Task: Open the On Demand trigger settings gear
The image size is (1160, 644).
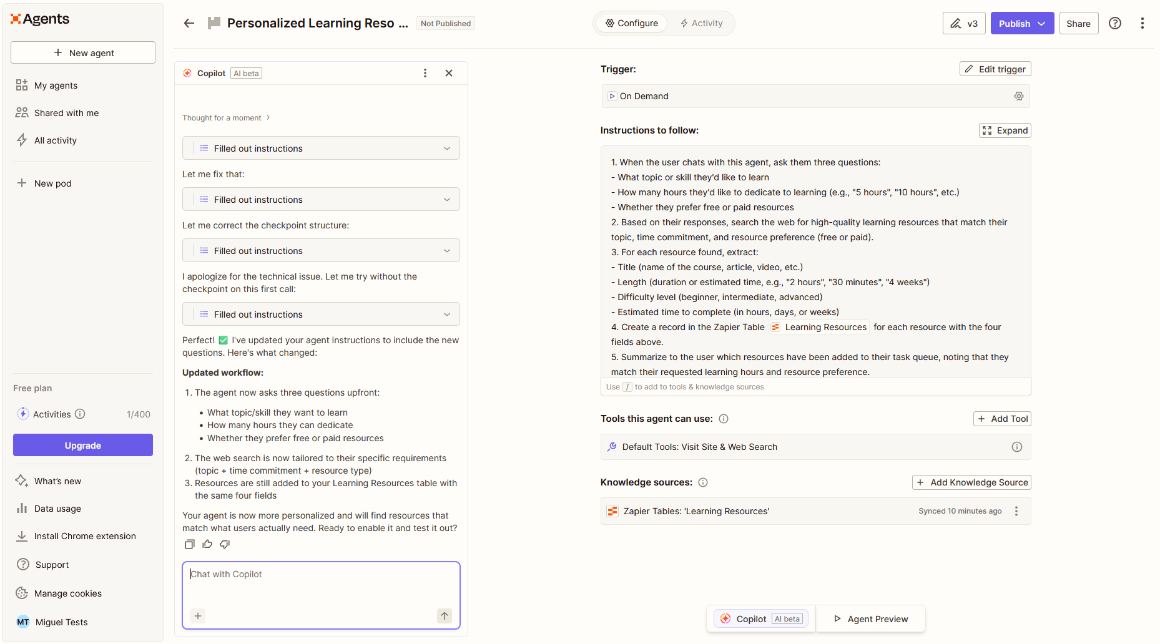Action: [1019, 96]
